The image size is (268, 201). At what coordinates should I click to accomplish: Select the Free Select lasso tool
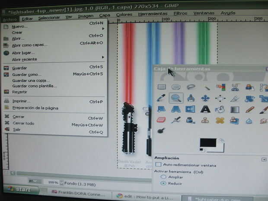(191, 87)
